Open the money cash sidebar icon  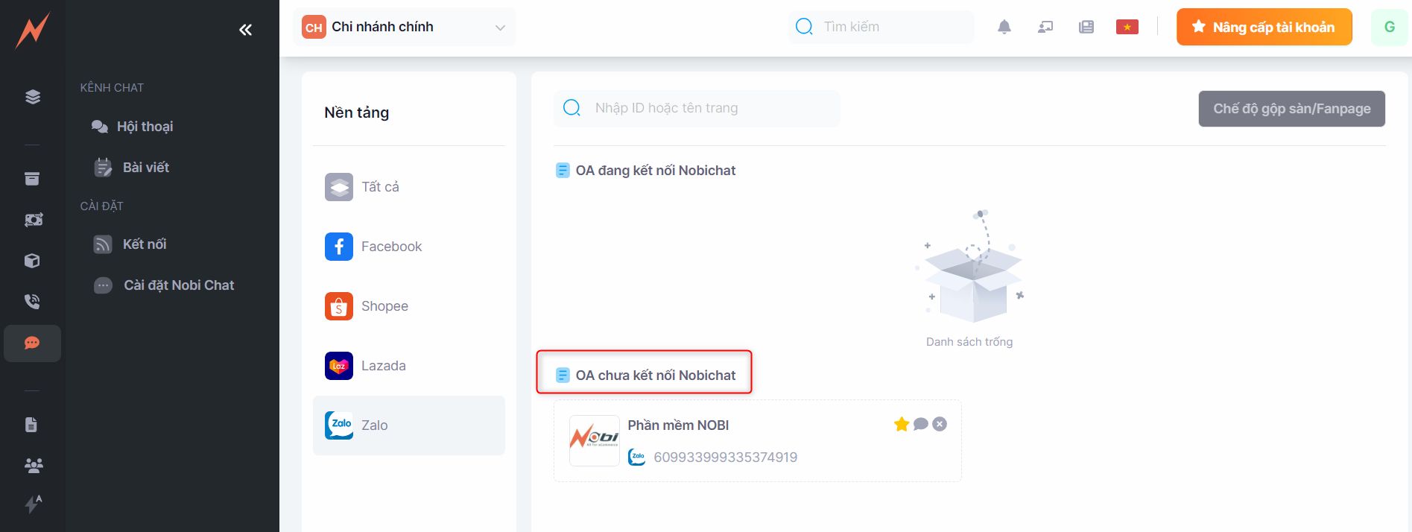pos(34,220)
